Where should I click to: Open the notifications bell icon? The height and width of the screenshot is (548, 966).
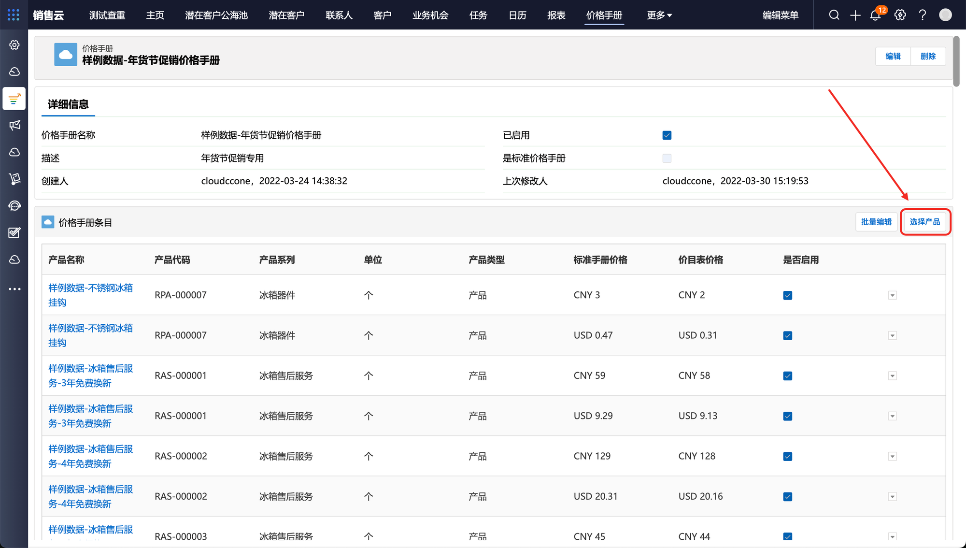click(875, 15)
